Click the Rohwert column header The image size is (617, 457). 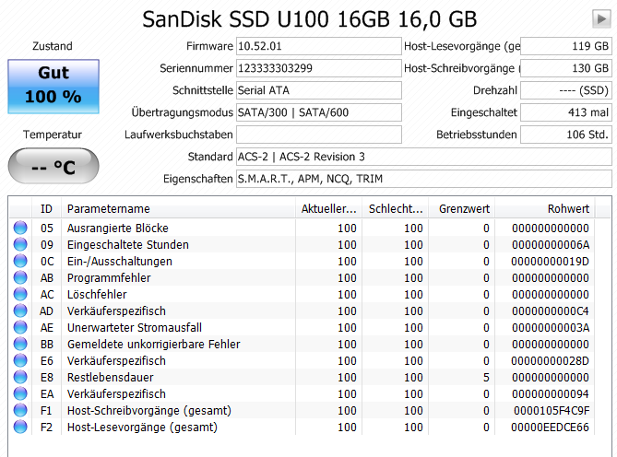click(x=545, y=208)
